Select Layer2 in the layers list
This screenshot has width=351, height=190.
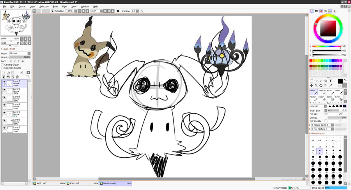tap(14, 129)
